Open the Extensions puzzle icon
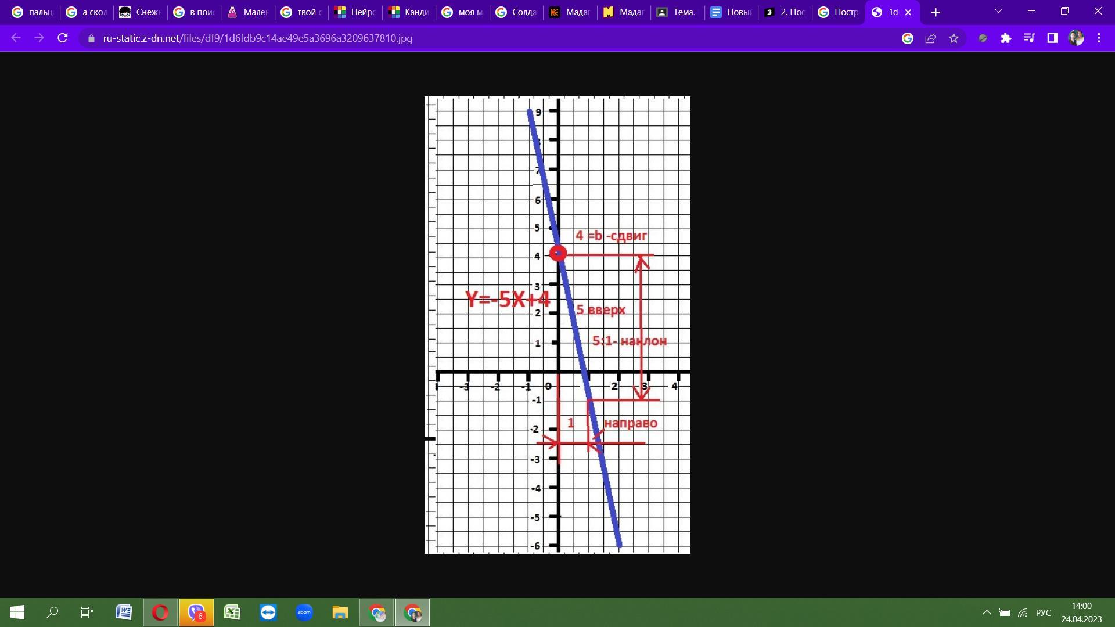This screenshot has width=1115, height=627. [1006, 38]
